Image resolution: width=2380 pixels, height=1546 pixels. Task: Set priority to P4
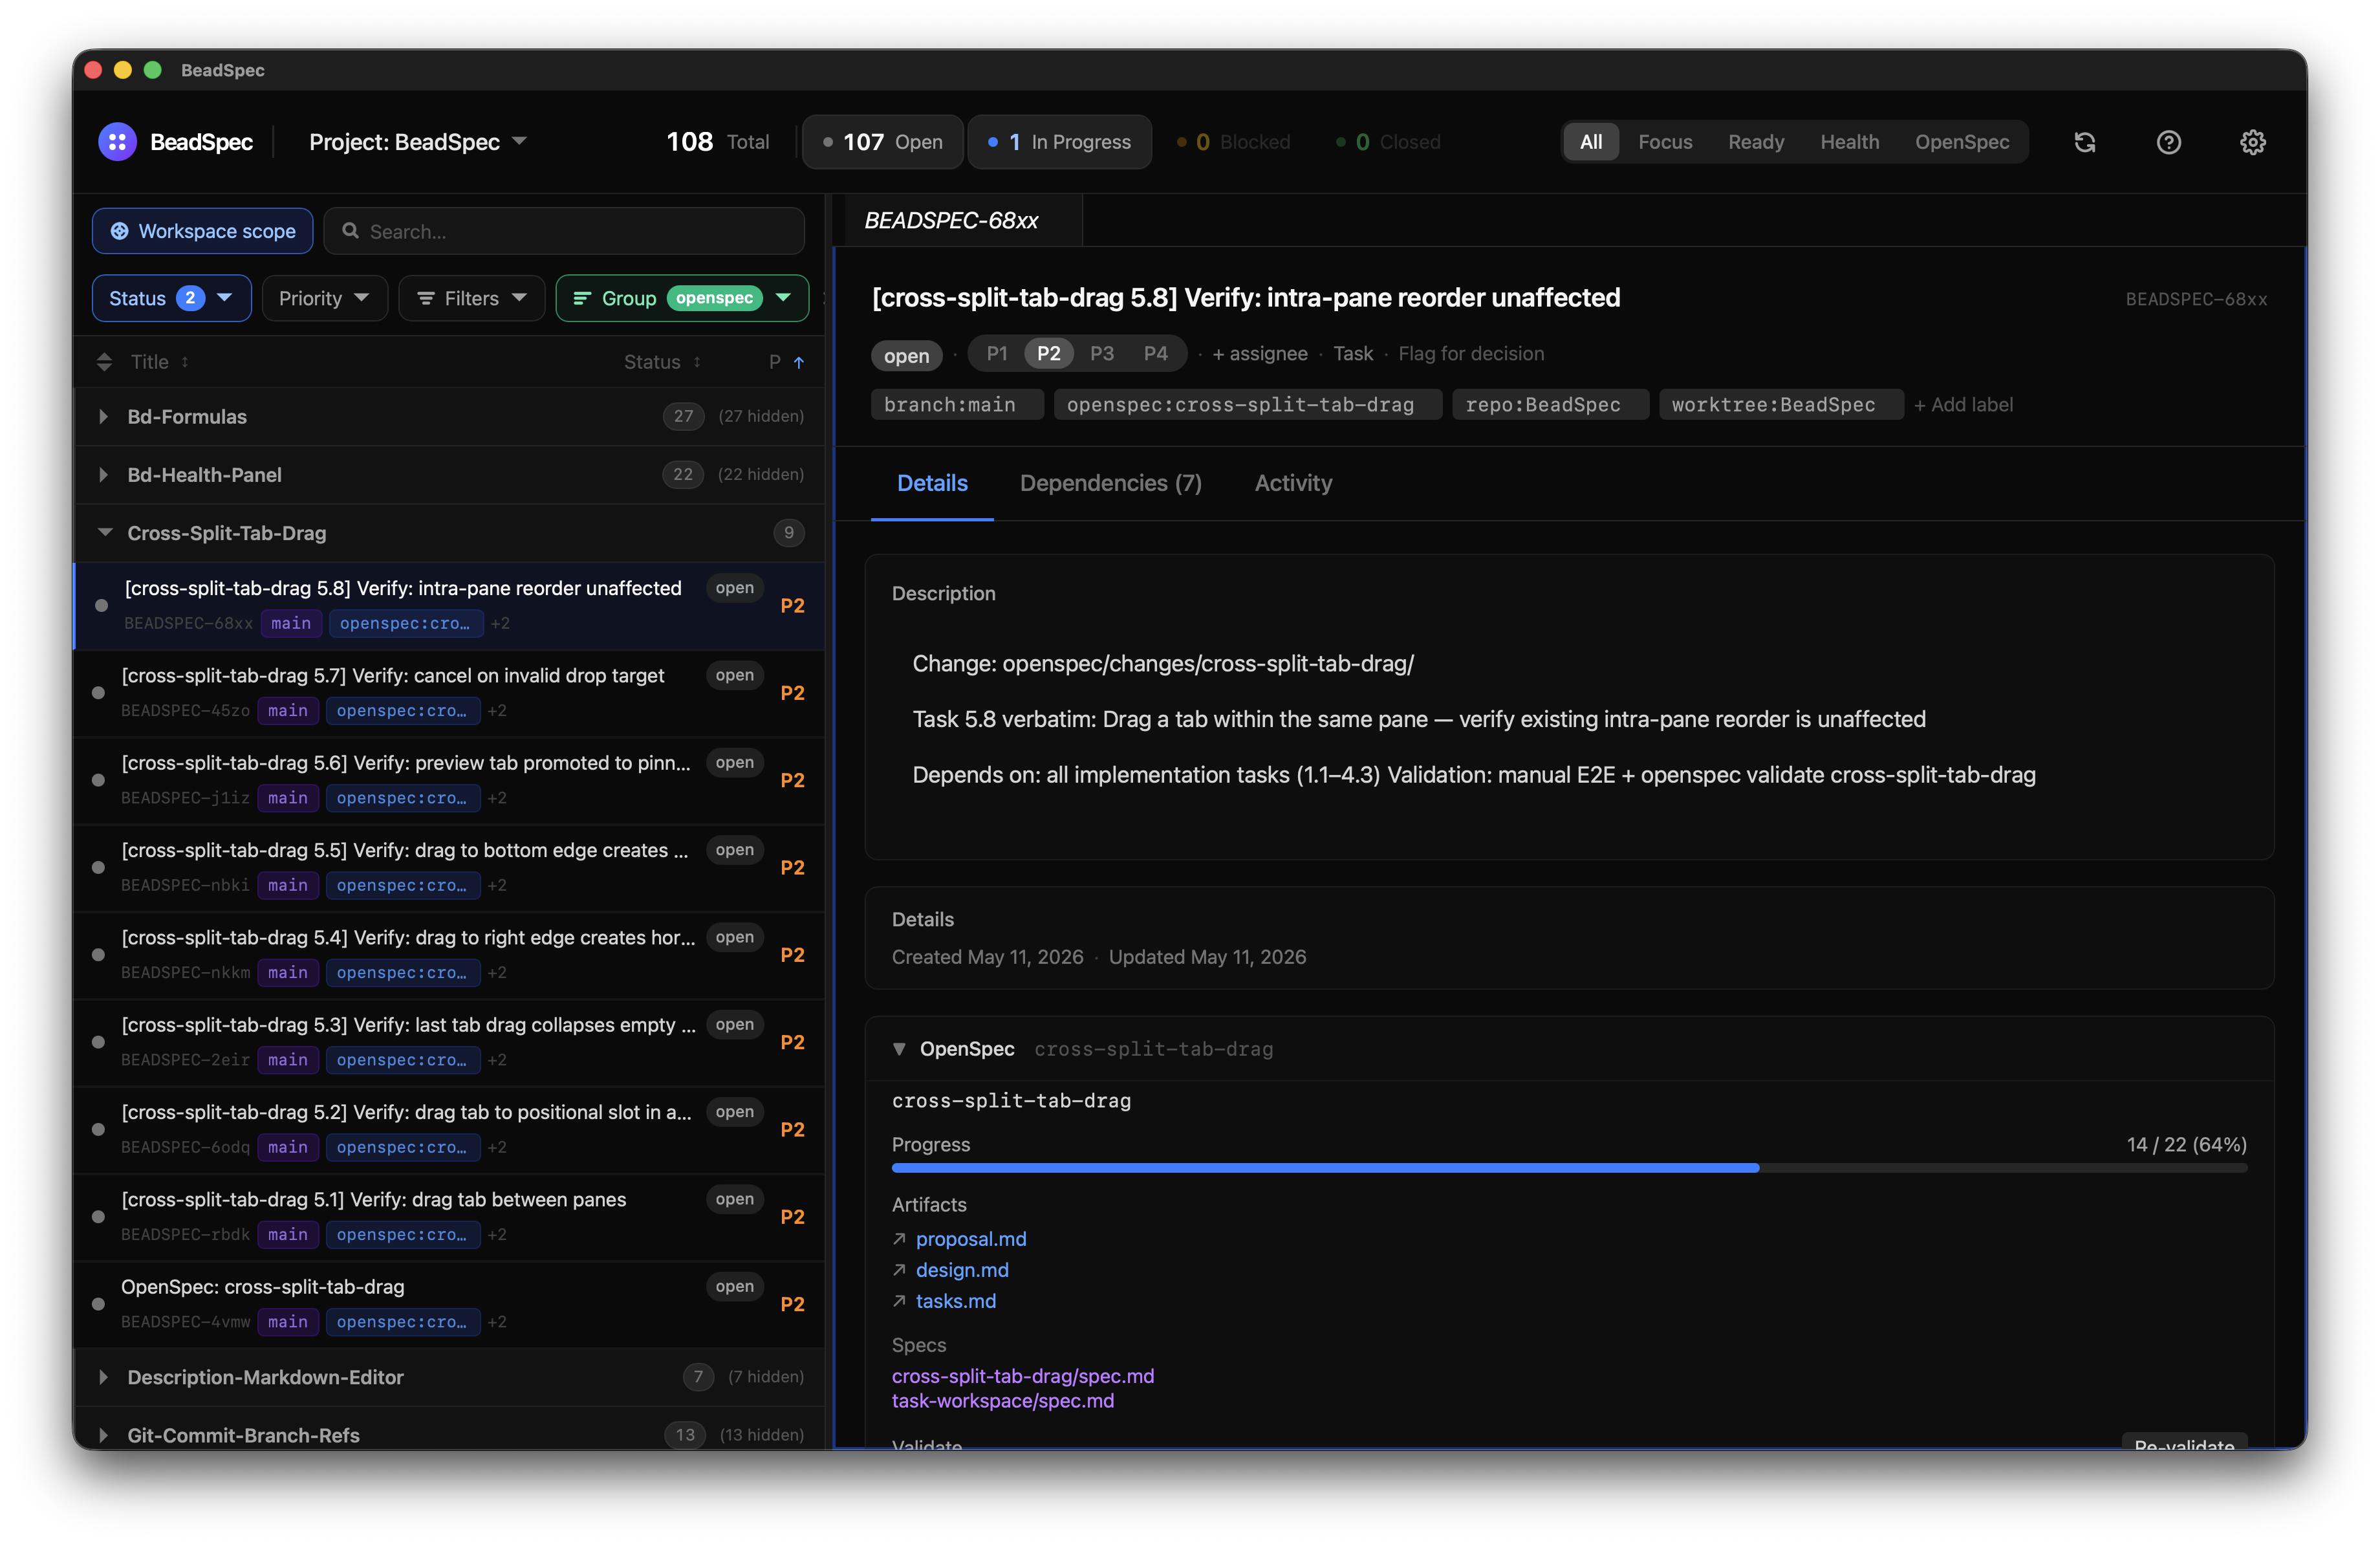click(1156, 353)
